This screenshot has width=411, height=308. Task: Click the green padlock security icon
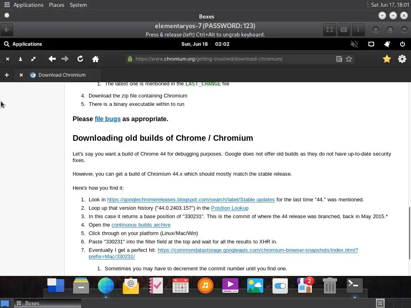tap(130, 59)
